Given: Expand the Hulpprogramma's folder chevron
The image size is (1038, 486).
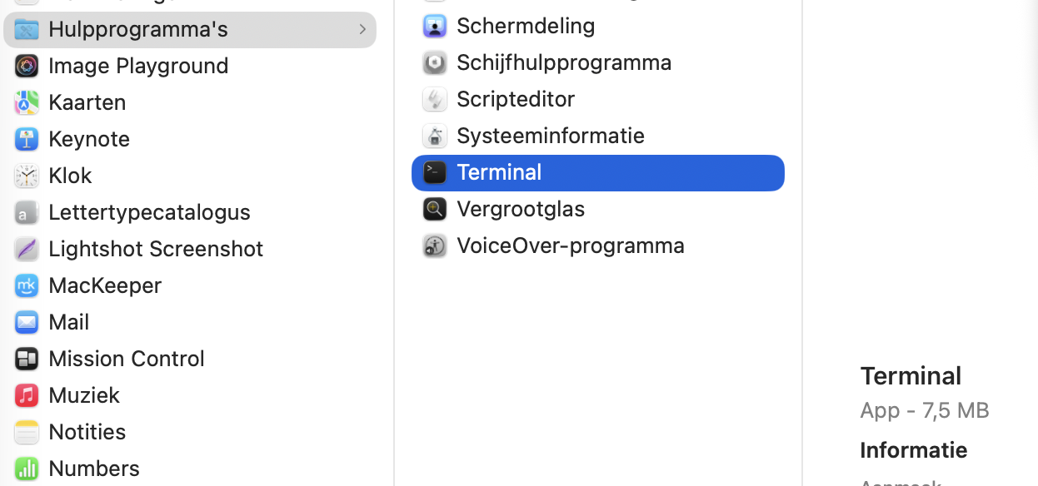Looking at the screenshot, I should click(x=362, y=28).
